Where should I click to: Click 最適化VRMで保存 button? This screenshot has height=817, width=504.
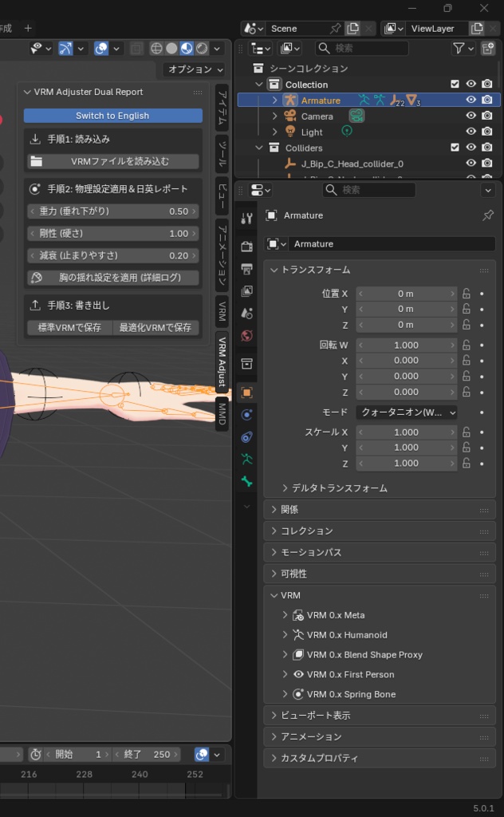coord(156,327)
